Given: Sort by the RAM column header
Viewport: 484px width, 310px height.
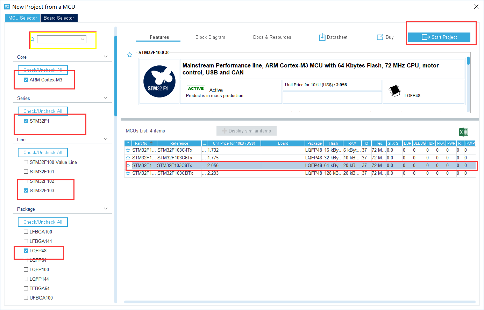Looking at the screenshot, I should 352,143.
